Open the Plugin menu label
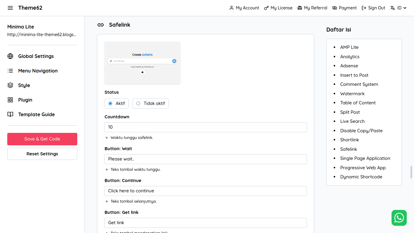Image resolution: width=414 pixels, height=233 pixels. click(x=25, y=100)
